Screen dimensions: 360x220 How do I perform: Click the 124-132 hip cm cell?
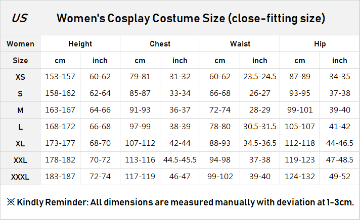pyautogui.click(x=300, y=177)
